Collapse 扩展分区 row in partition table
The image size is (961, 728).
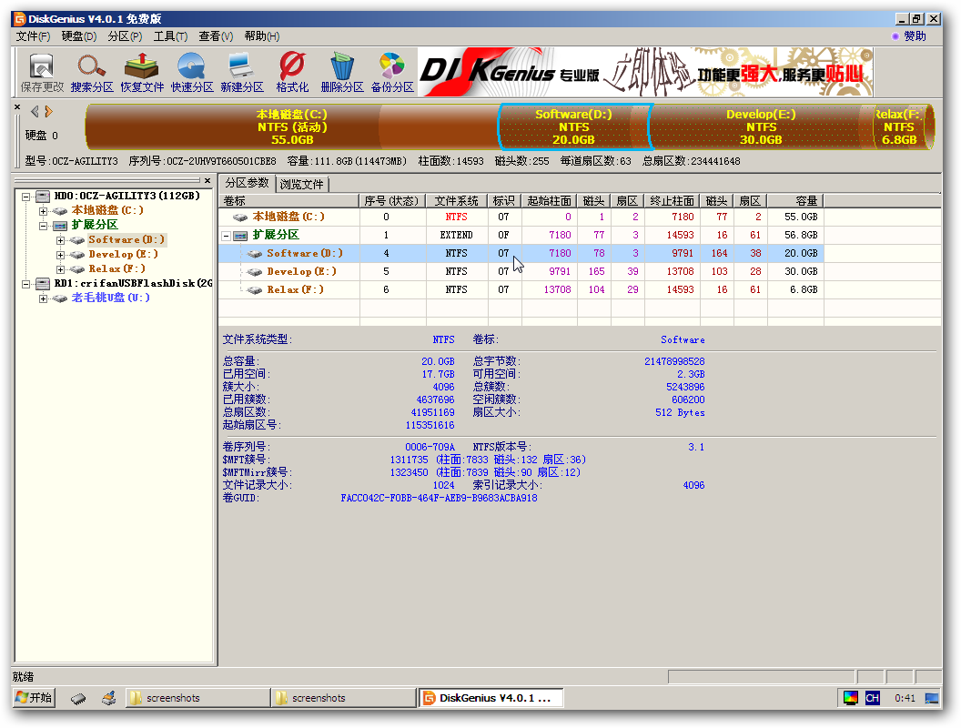[227, 236]
